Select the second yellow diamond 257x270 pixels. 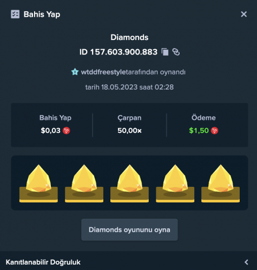pos(84,183)
